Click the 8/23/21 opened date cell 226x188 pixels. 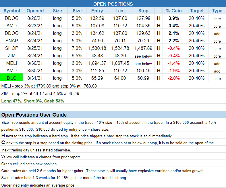coord(35,26)
